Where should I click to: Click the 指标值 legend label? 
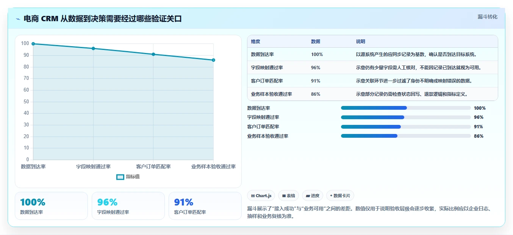tap(133, 177)
